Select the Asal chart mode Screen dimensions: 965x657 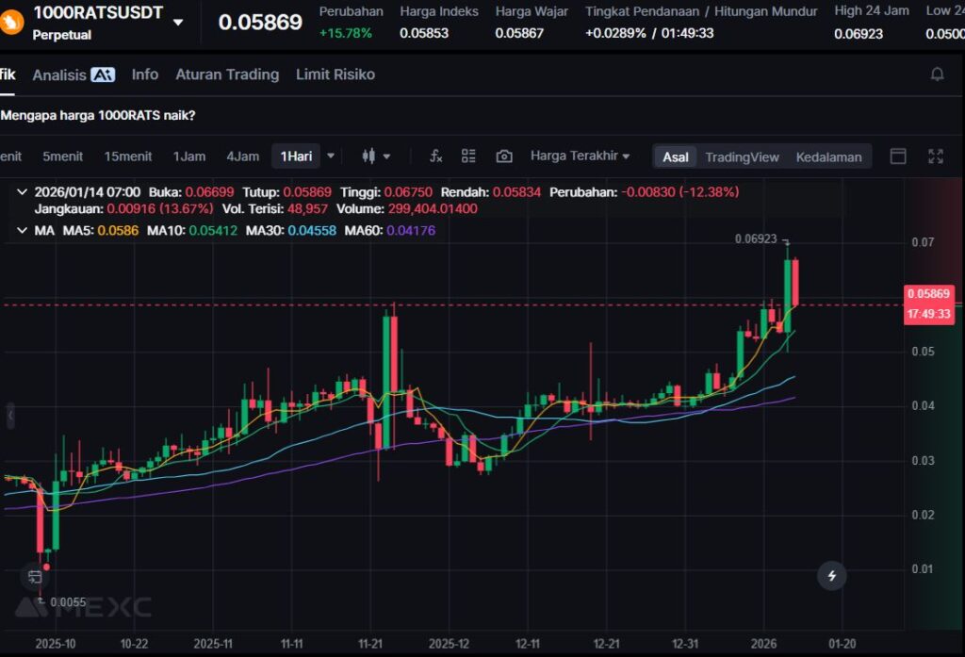point(675,156)
